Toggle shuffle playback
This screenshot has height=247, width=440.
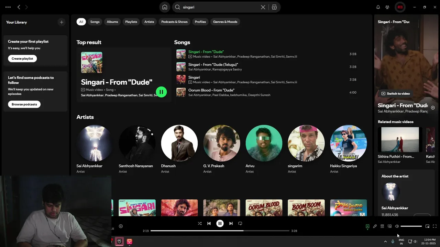pyautogui.click(x=200, y=223)
